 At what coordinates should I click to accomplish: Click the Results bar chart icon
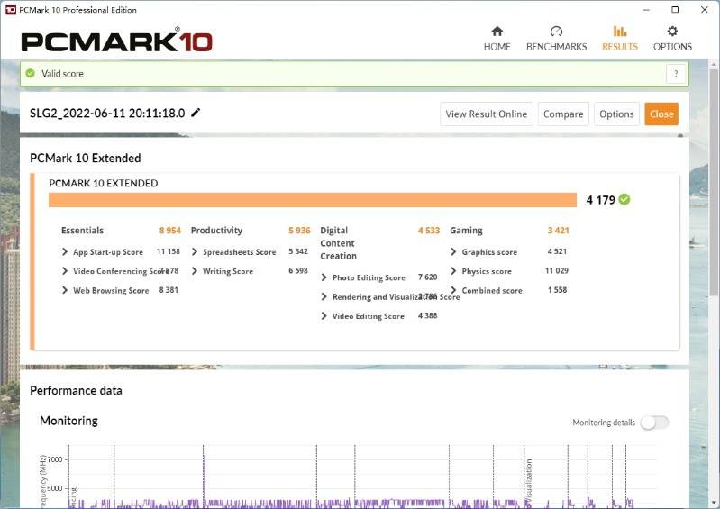[x=619, y=31]
